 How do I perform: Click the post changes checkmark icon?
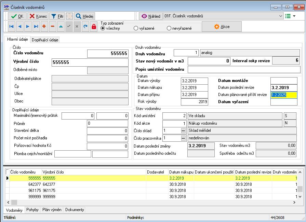point(69,27)
